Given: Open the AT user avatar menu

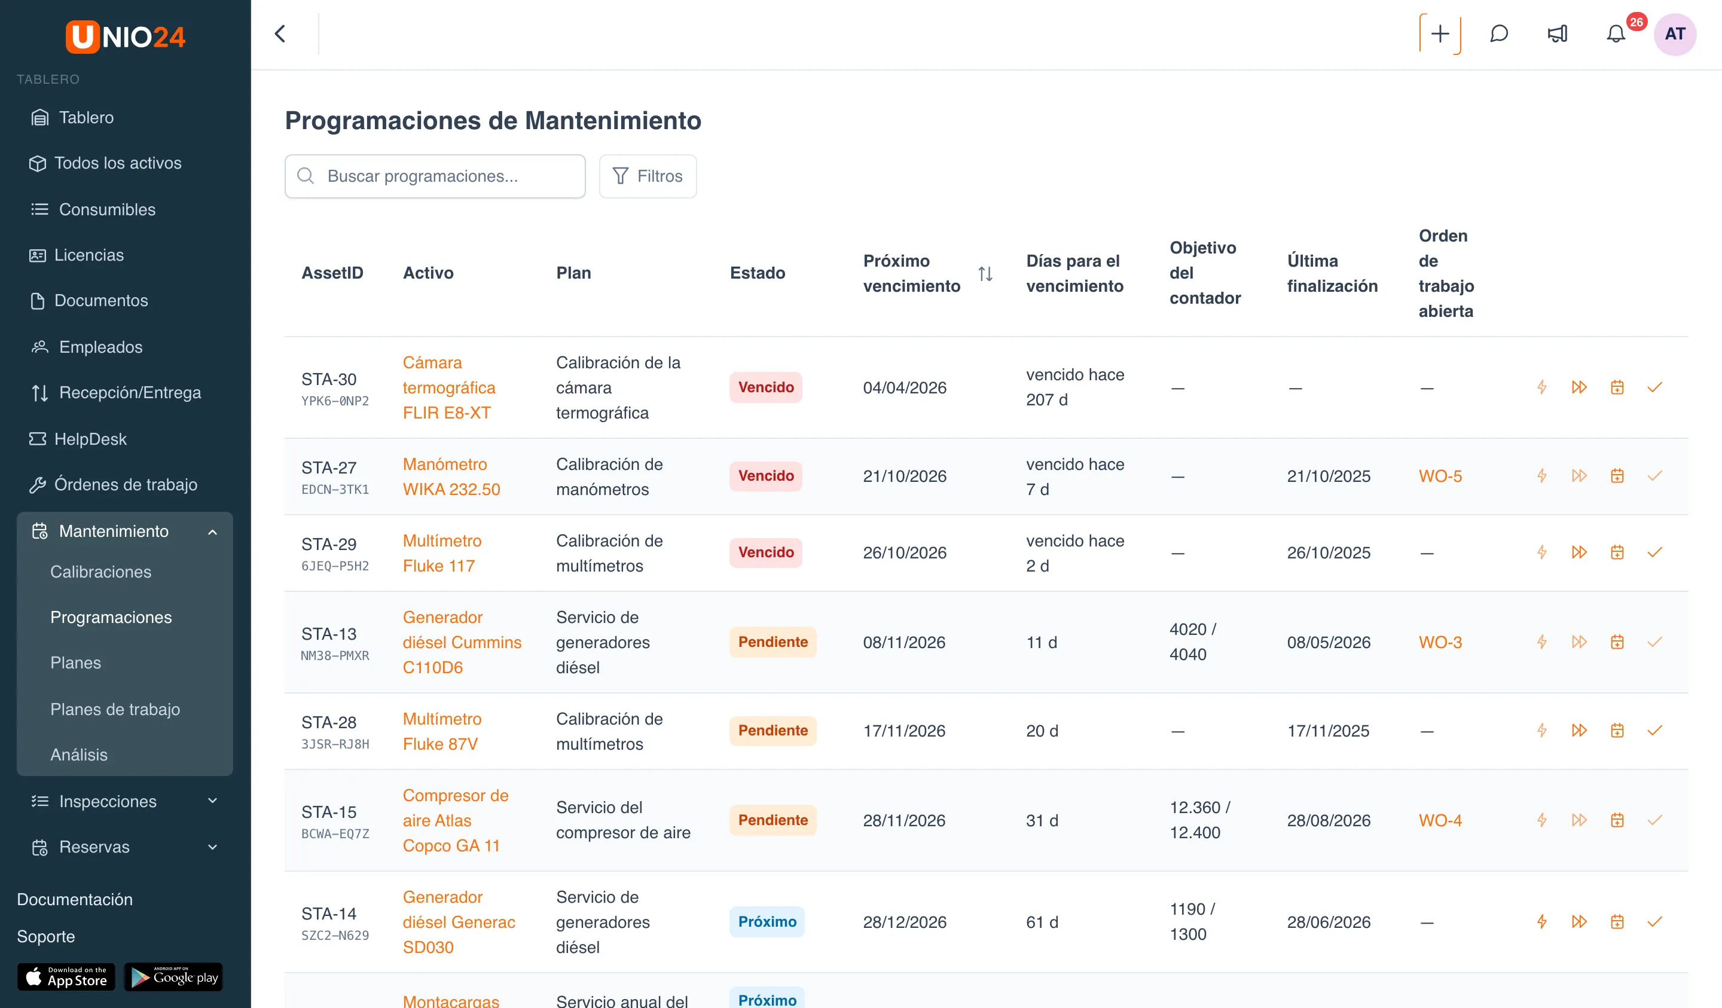Looking at the screenshot, I should pos(1675,33).
